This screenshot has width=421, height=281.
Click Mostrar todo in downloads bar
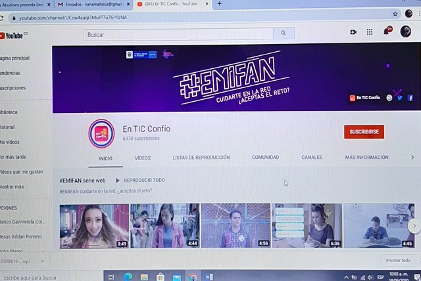pos(398,260)
